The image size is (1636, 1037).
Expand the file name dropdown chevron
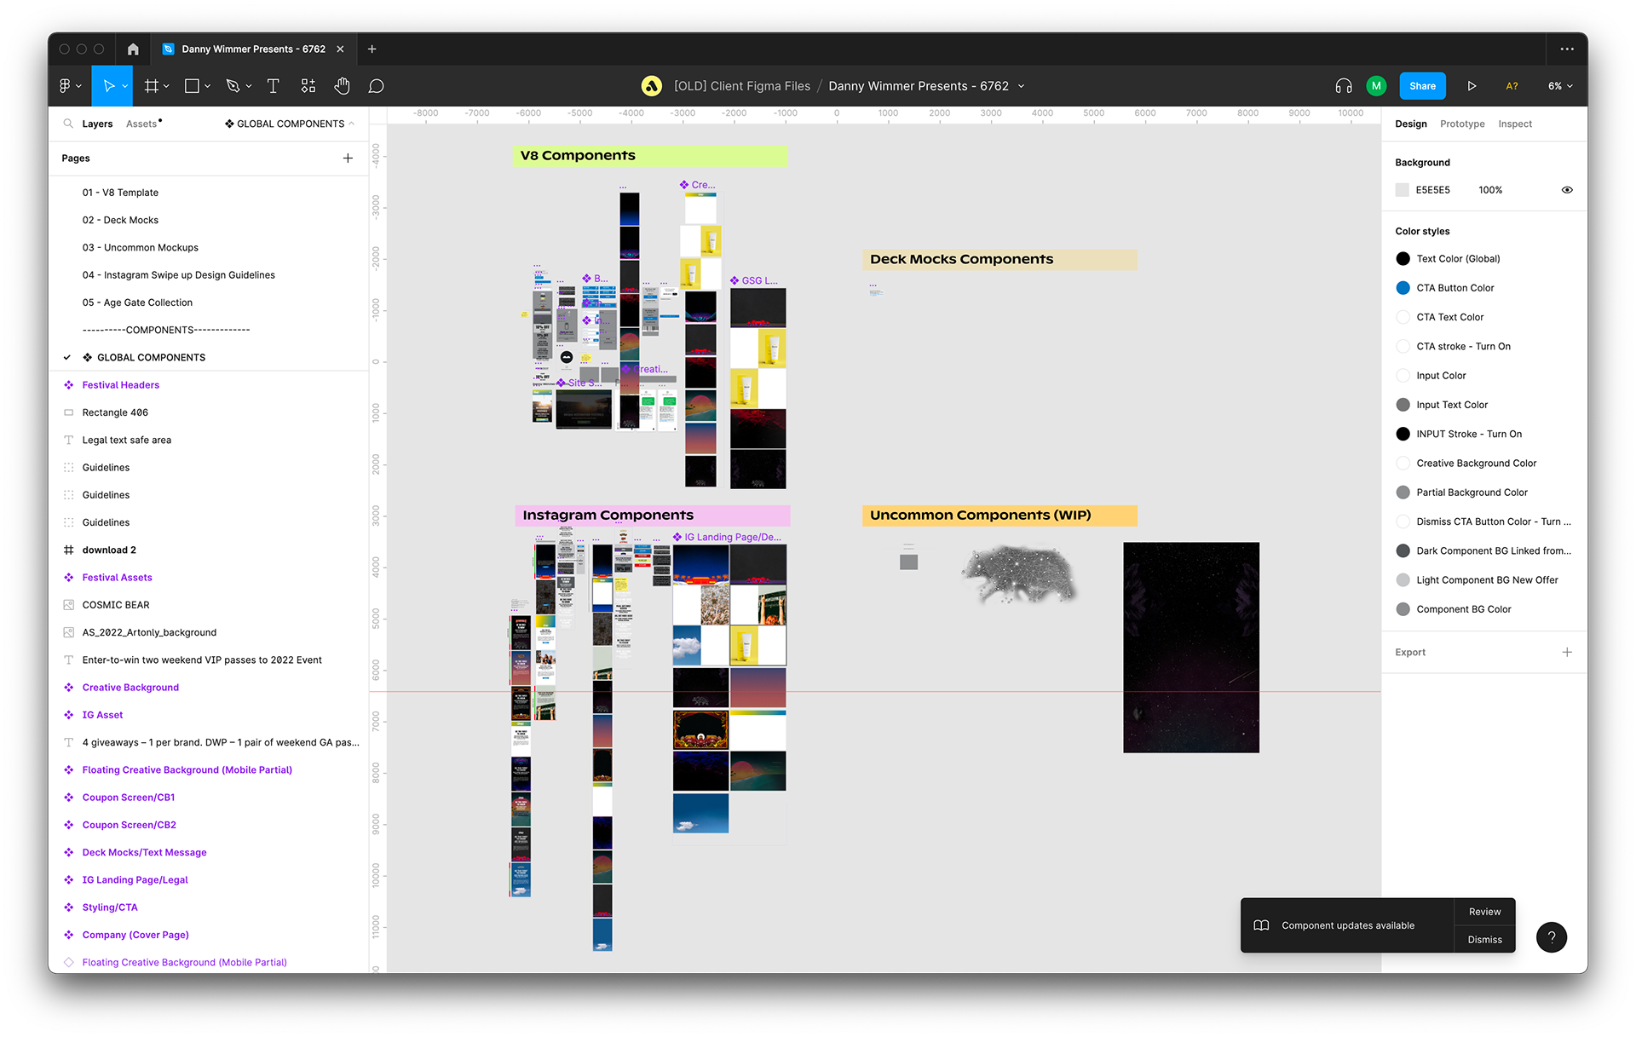point(1022,86)
